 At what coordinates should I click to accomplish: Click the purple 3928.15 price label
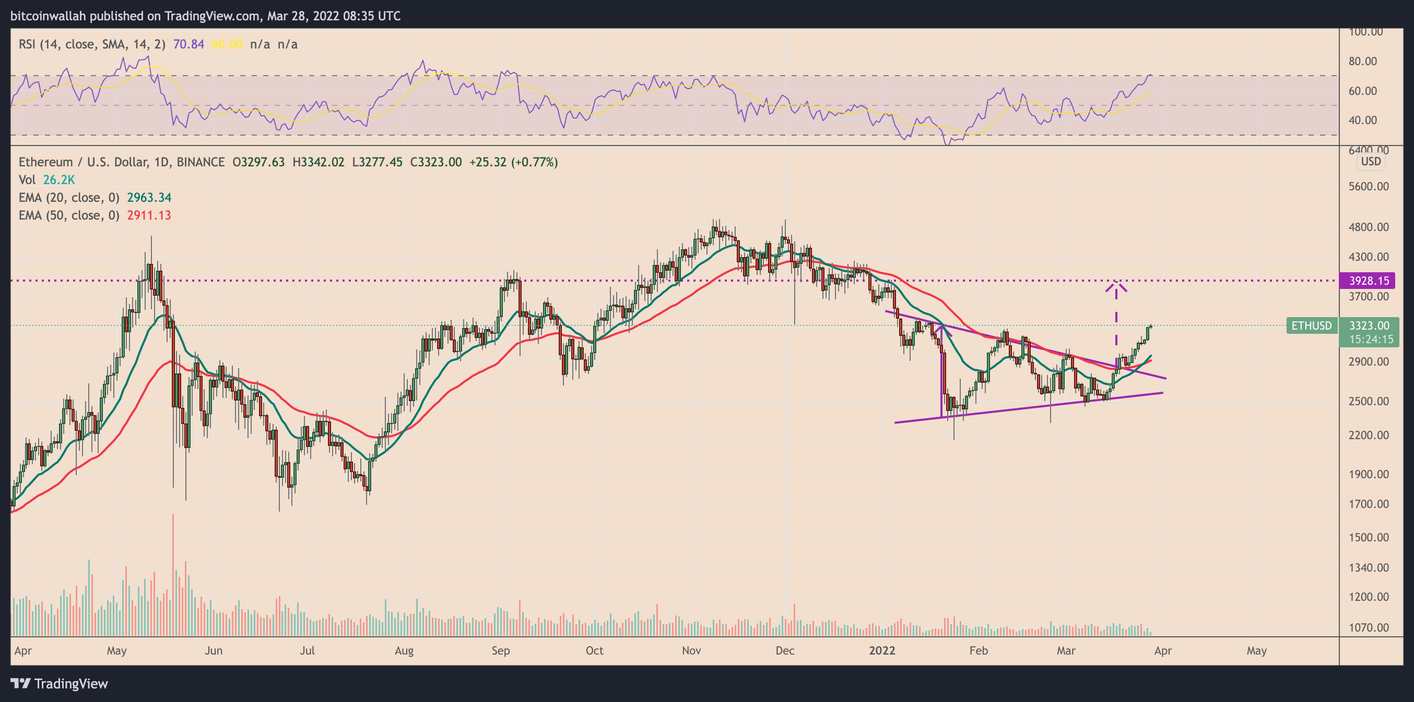point(1369,281)
